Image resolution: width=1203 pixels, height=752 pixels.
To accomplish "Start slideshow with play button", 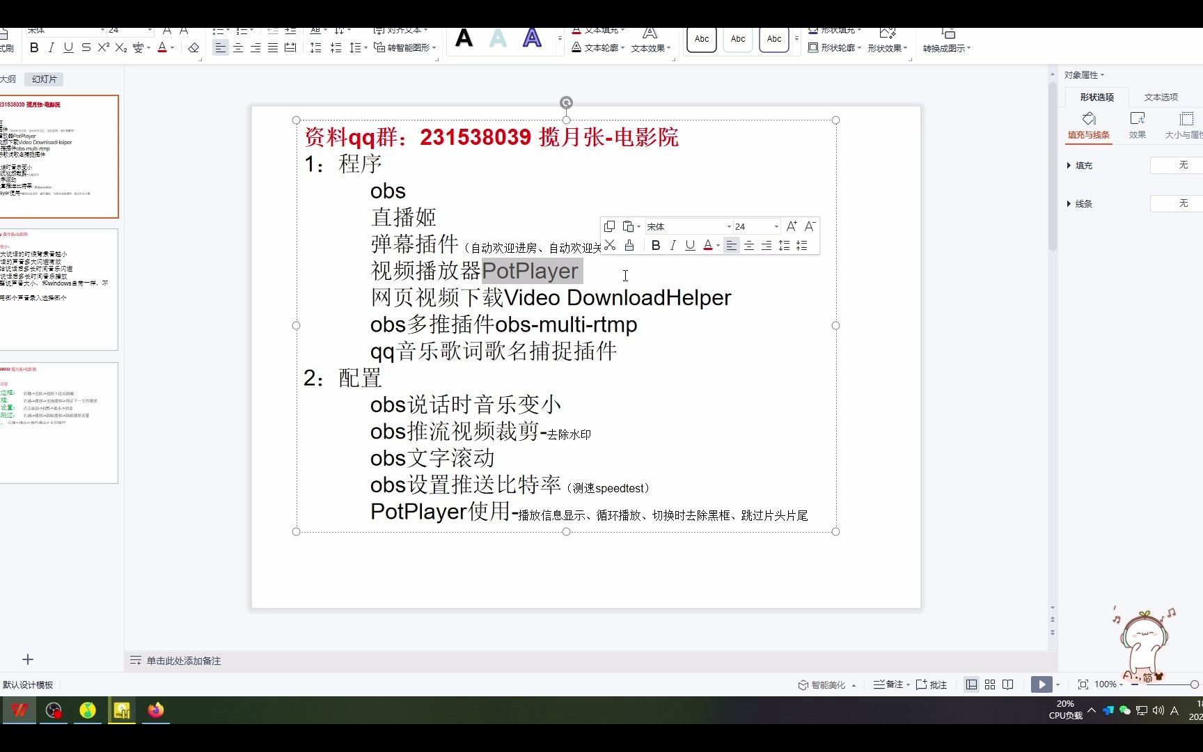I will (1041, 685).
